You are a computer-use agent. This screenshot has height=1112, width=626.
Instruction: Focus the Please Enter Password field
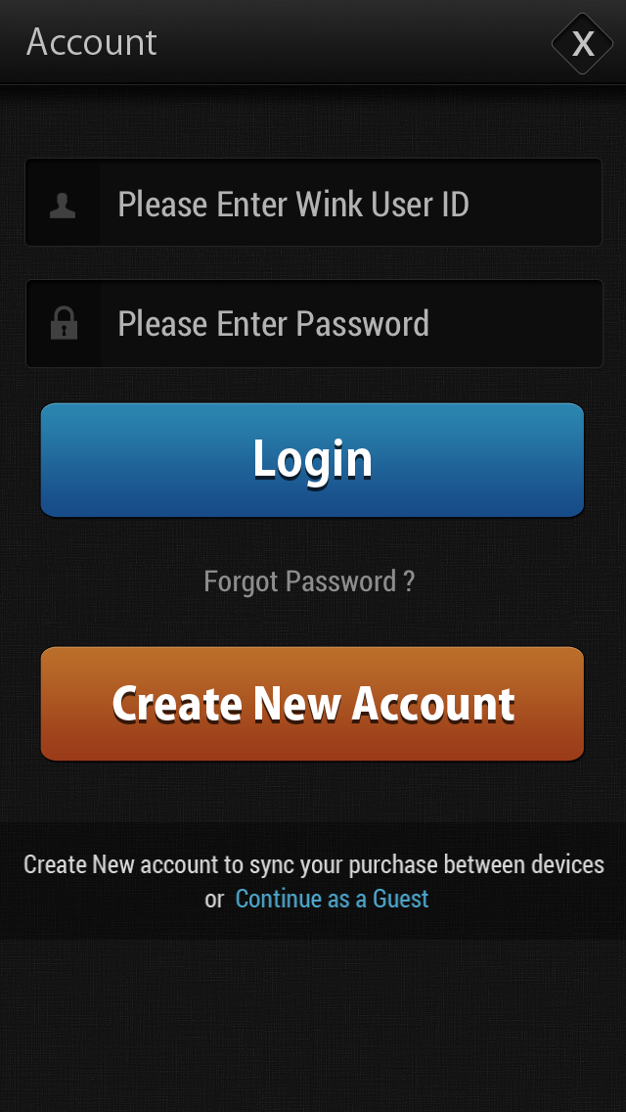[x=314, y=323]
